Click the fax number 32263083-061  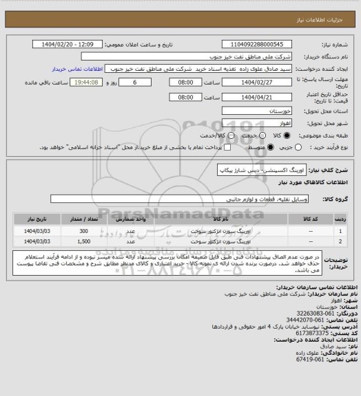316,313
